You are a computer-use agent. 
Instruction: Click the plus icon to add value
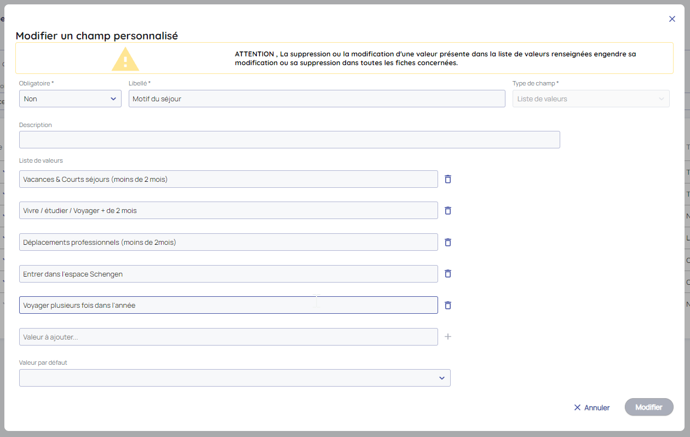pos(447,337)
